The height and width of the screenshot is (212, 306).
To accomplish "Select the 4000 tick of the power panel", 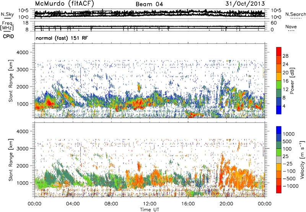I will click(x=22, y=52).
